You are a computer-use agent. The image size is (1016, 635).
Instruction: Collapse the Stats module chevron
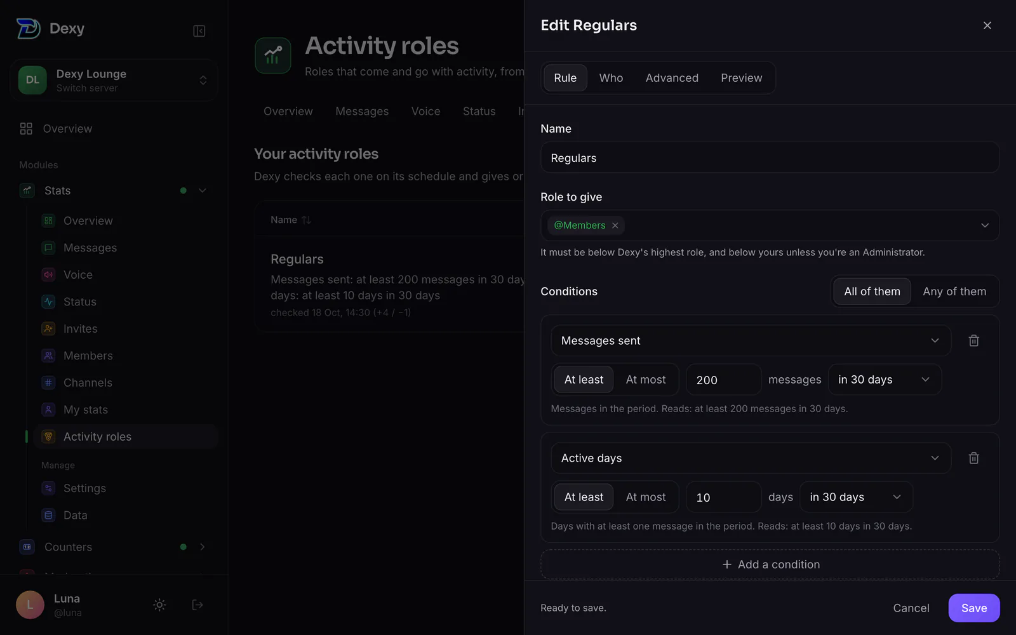pyautogui.click(x=202, y=190)
